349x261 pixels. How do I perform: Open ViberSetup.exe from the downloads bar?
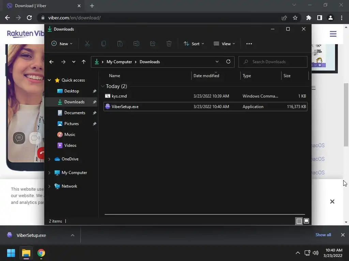[x=31, y=235]
